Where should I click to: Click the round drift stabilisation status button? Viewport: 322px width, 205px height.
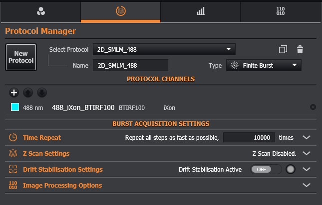[x=291, y=169]
